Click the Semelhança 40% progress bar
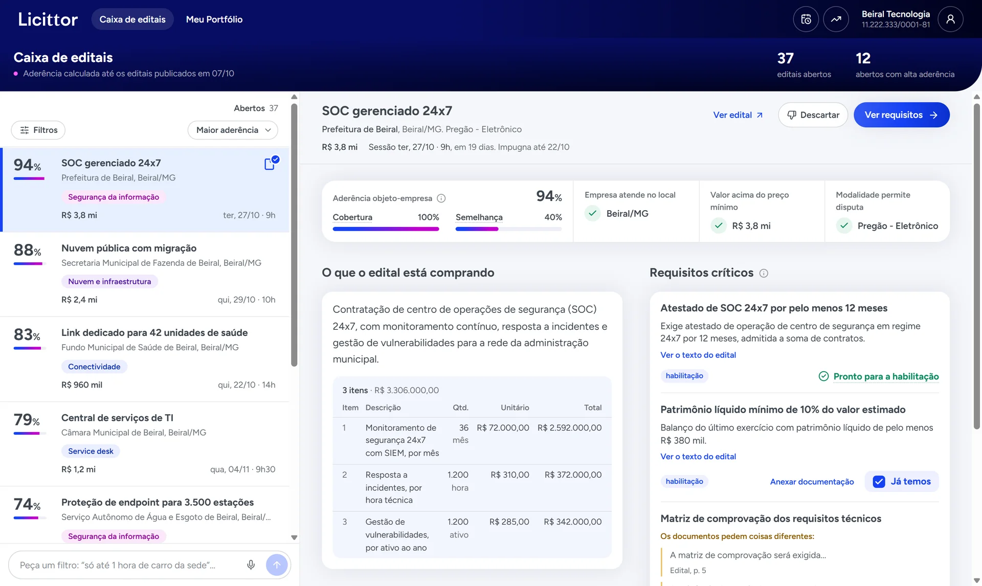 click(508, 229)
